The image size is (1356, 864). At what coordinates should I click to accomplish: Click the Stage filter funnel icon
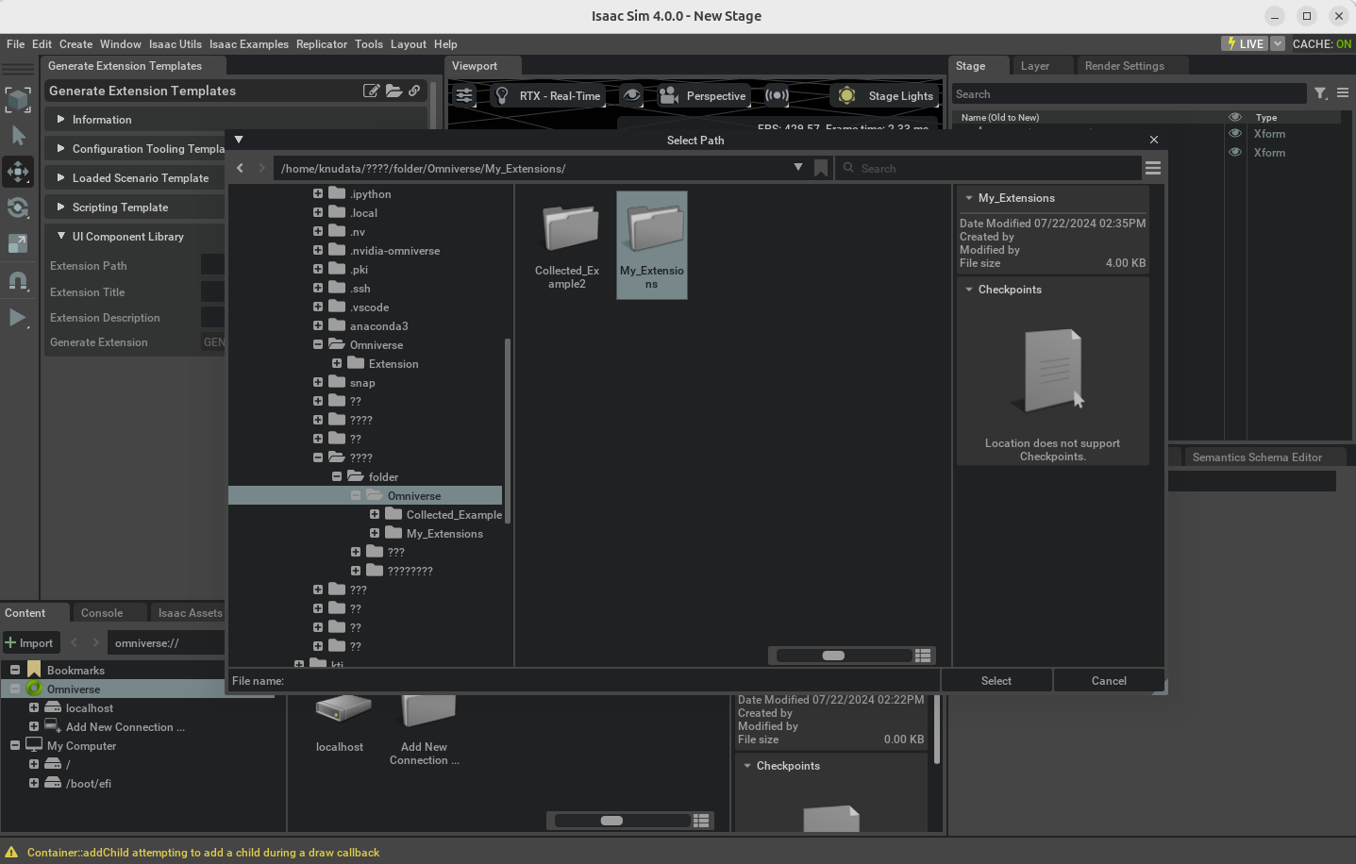pyautogui.click(x=1321, y=93)
